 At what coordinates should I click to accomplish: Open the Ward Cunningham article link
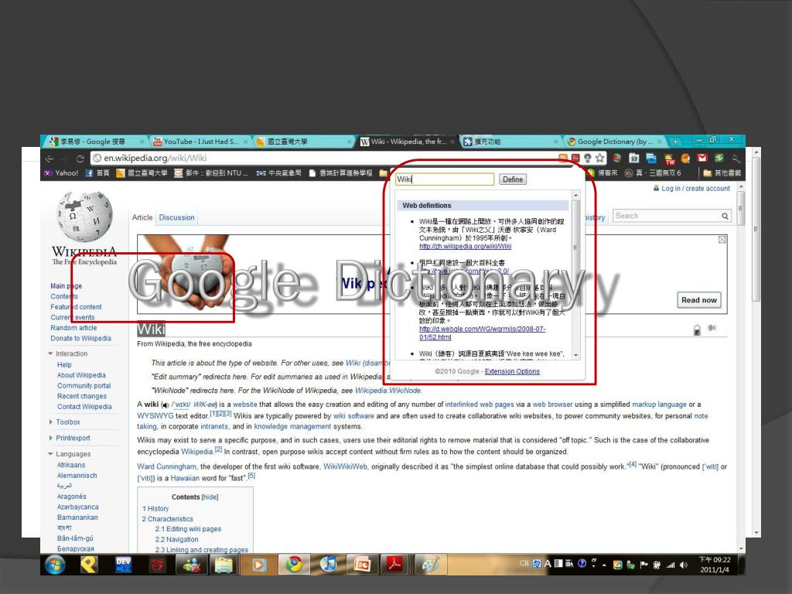click(167, 466)
